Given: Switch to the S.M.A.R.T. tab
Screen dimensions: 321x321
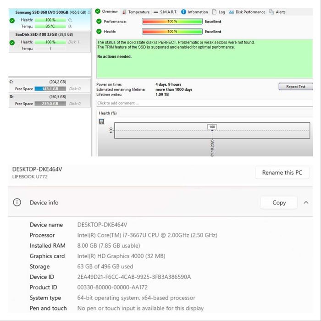Looking at the screenshot, I should pyautogui.click(x=166, y=12).
